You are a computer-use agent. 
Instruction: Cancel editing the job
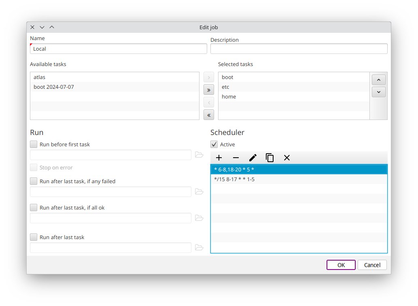pyautogui.click(x=372, y=265)
